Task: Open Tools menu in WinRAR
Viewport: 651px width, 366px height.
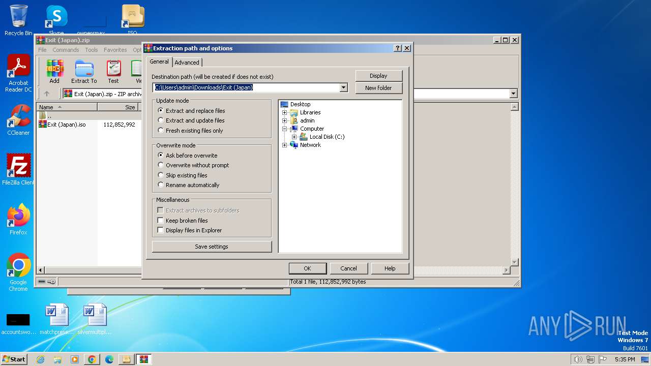Action: [x=92, y=50]
